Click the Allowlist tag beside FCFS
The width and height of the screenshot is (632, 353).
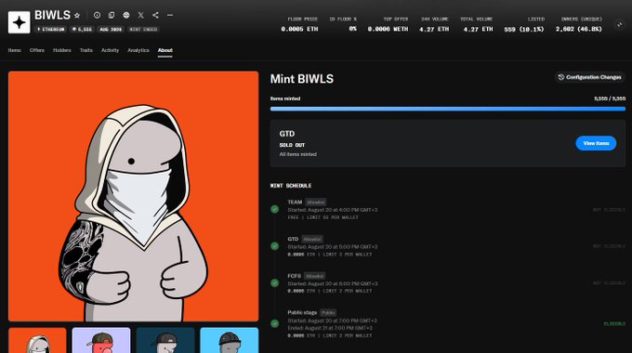314,276
